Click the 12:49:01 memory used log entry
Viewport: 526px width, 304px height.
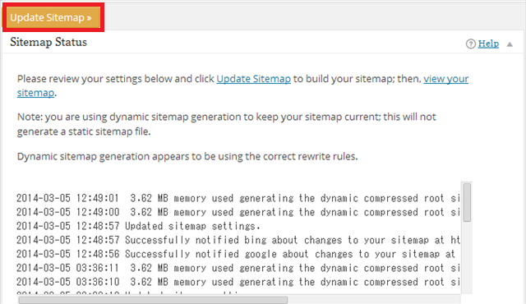pyautogui.click(x=238, y=198)
